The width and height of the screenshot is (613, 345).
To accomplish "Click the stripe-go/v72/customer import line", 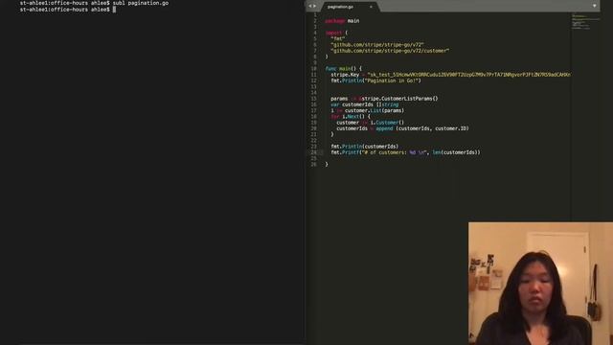I will click(390, 51).
